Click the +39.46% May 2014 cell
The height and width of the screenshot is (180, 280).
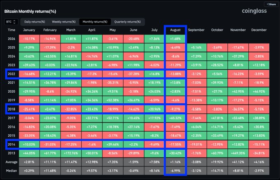coord(113,144)
